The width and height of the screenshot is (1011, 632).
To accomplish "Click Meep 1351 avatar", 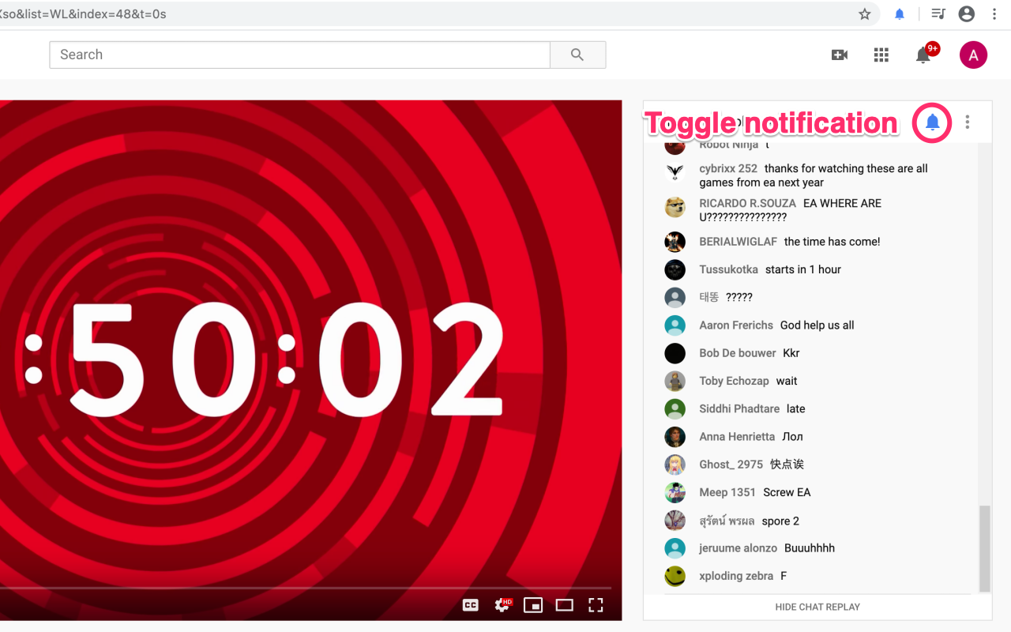I will click(675, 492).
